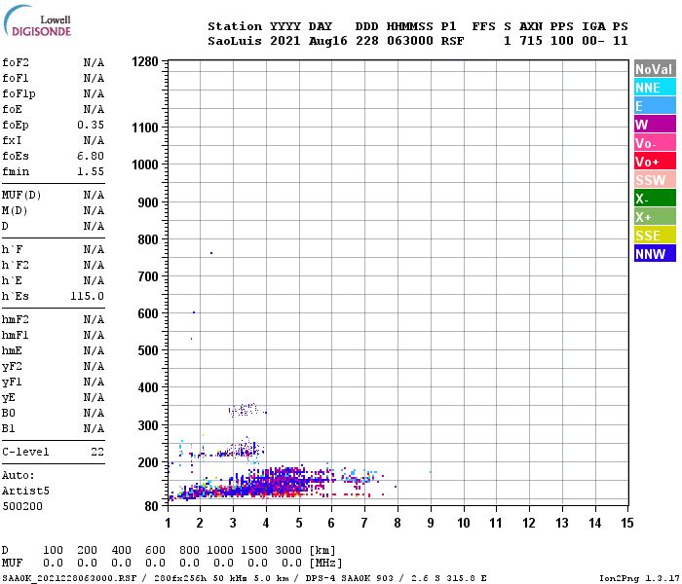682x584 pixels.
Task: Select the NNW blue legend swatch
Action: coord(655,254)
